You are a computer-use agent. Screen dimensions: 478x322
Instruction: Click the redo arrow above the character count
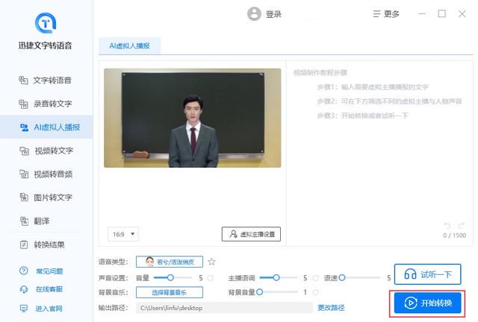pos(462,226)
